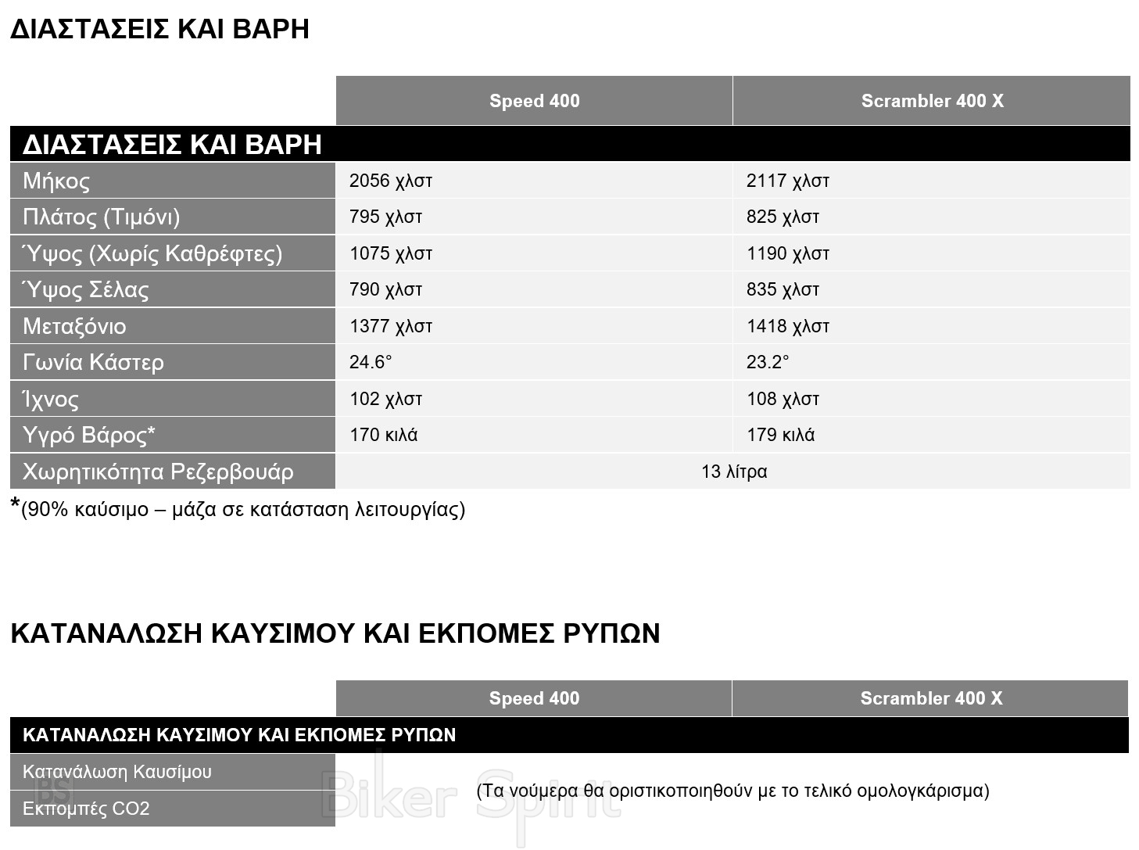The width and height of the screenshot is (1139, 850).
Task: Select the Κατανάλωση Καυσίμου row label
Action: point(117,772)
